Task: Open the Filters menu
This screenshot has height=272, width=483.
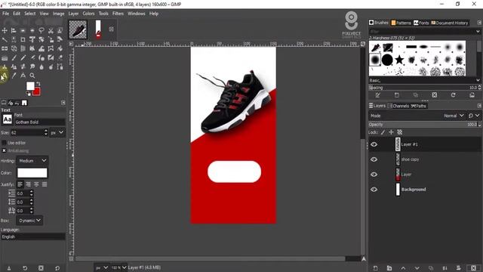Action: pyautogui.click(x=118, y=14)
